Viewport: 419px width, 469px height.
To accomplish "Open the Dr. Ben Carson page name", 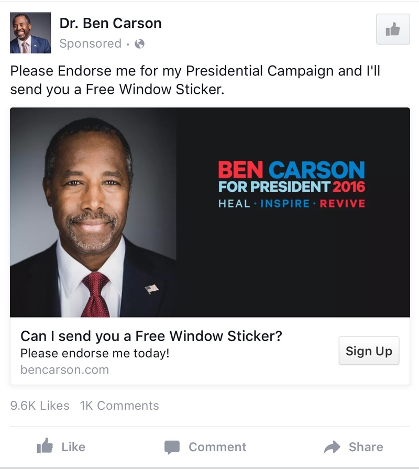I will [111, 23].
